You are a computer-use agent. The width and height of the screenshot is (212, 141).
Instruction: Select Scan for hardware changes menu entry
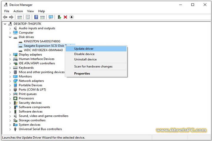(96, 66)
